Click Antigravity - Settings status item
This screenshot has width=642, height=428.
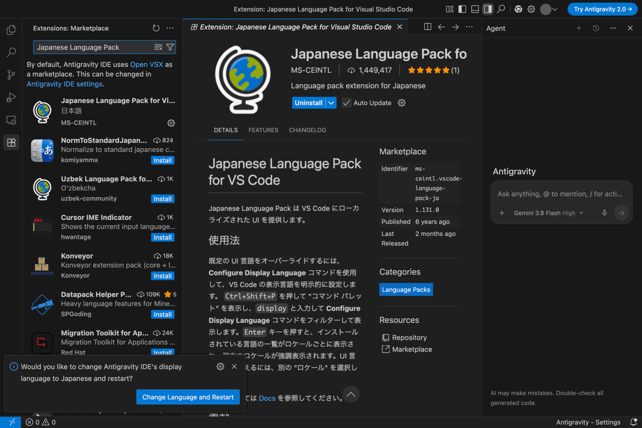[588, 422]
